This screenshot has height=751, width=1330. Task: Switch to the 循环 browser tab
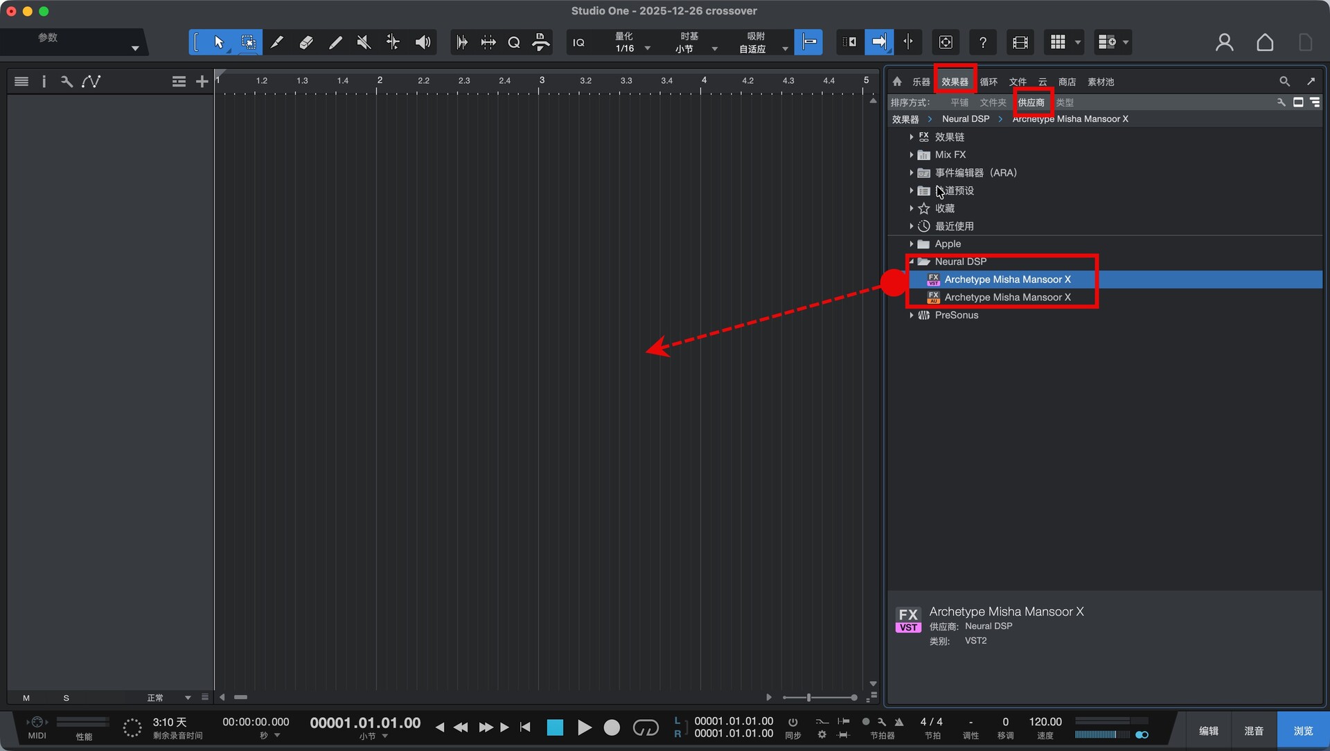click(x=988, y=82)
